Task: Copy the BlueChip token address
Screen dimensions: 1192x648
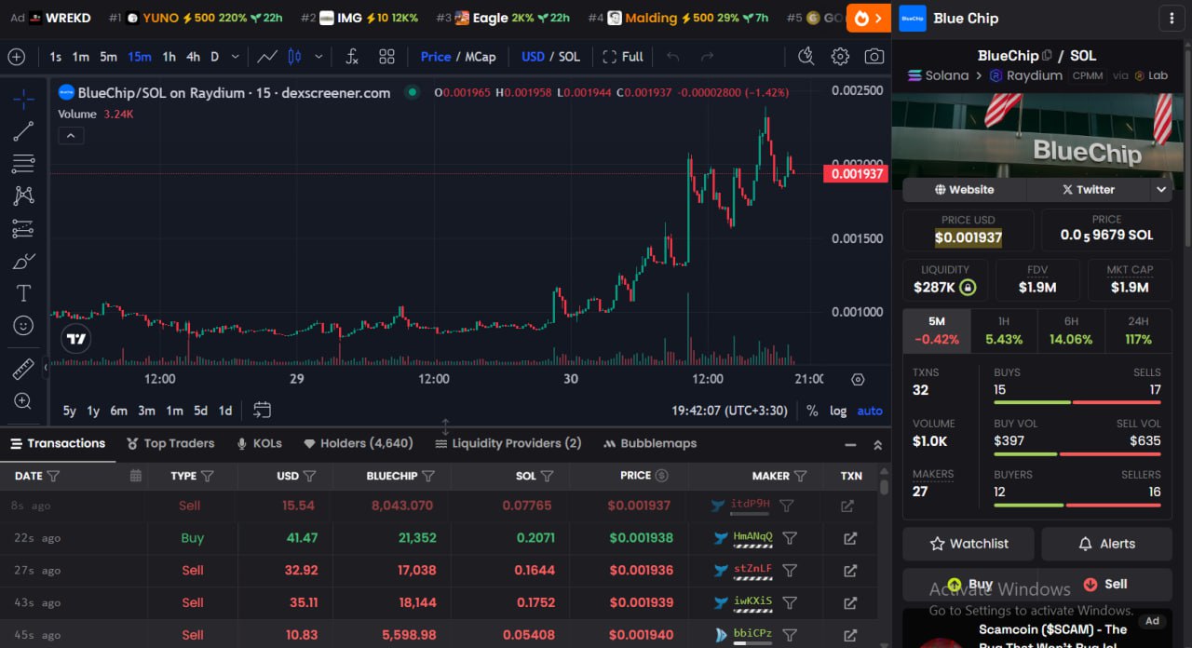Action: coord(1048,56)
